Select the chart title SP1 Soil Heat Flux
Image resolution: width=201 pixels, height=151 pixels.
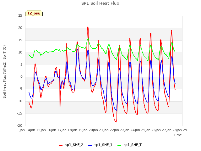pos(100,3)
